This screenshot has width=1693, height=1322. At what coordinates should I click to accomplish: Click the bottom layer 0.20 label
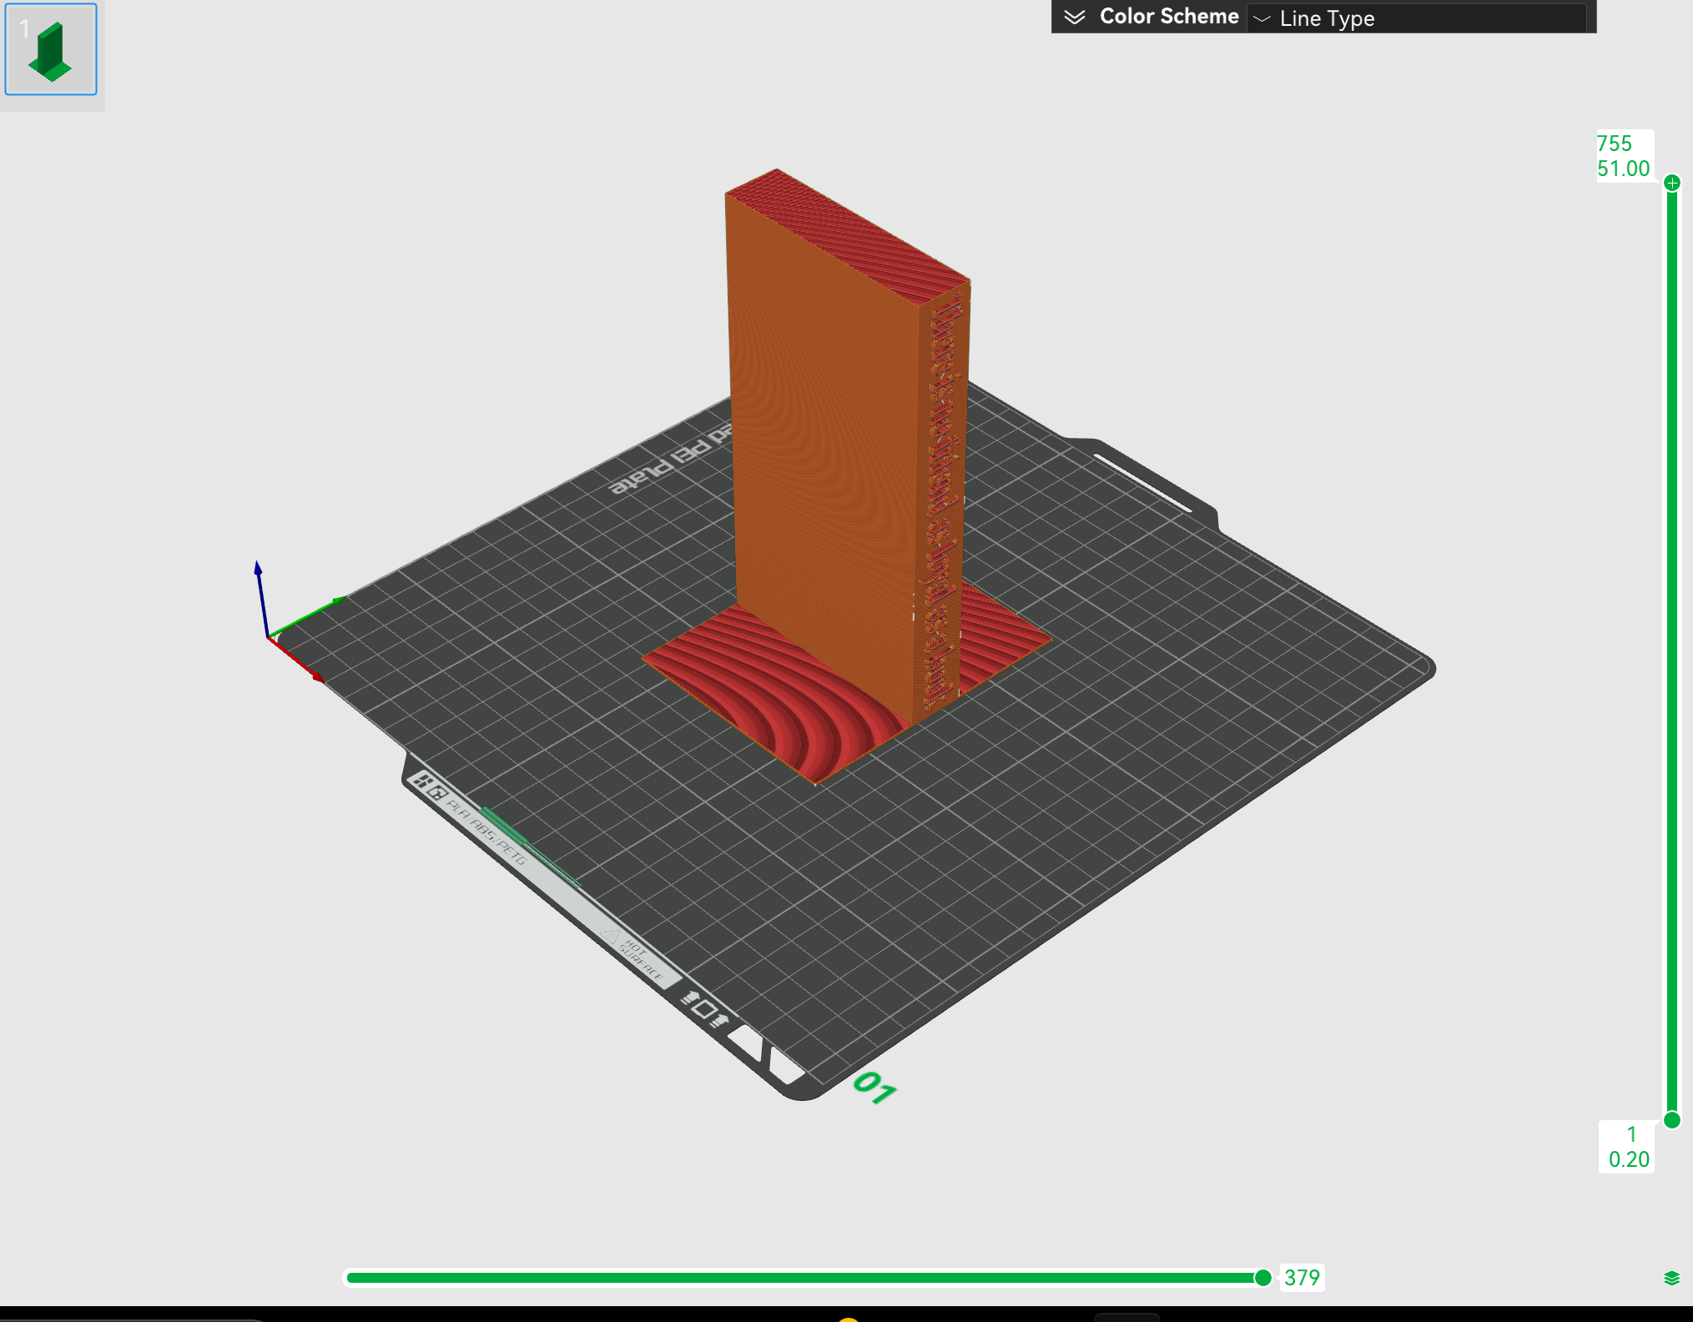(x=1629, y=1159)
